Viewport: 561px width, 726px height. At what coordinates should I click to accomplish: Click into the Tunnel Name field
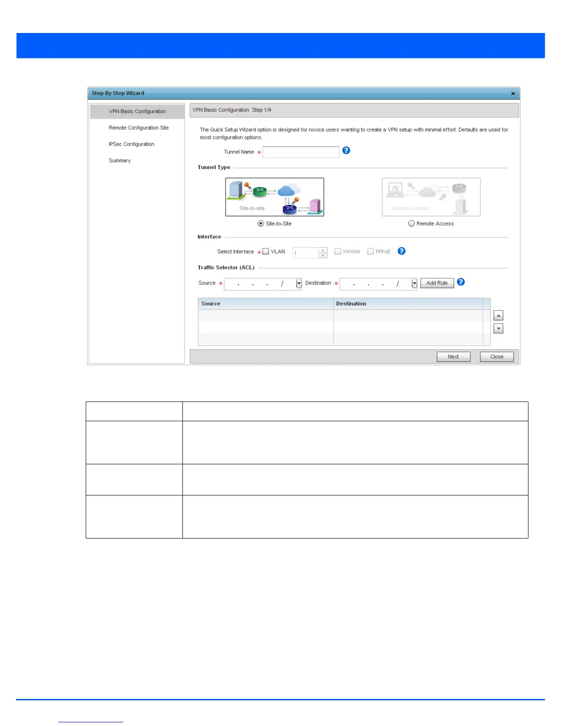click(301, 152)
